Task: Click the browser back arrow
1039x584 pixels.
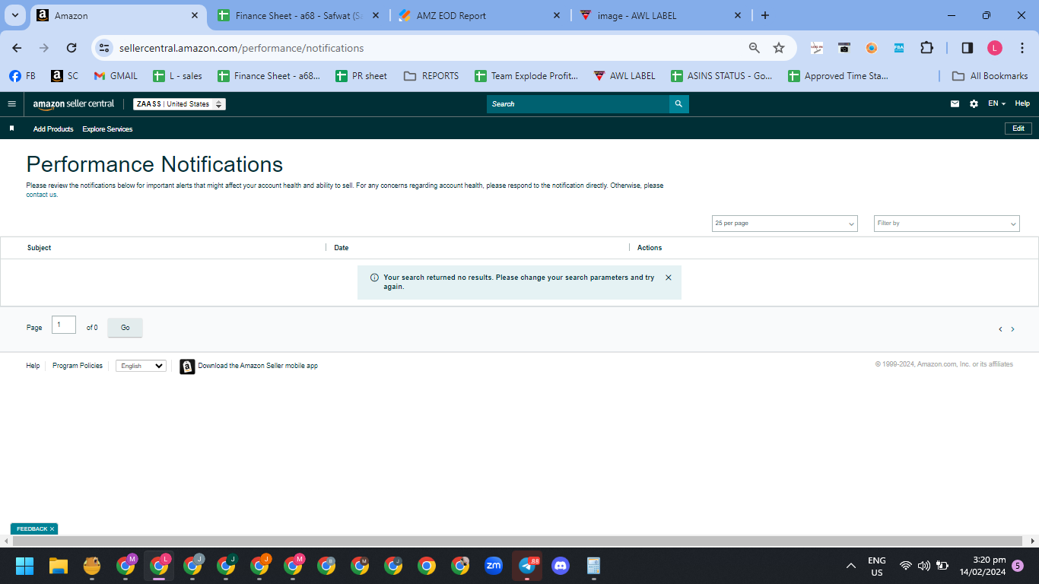Action: [x=17, y=48]
